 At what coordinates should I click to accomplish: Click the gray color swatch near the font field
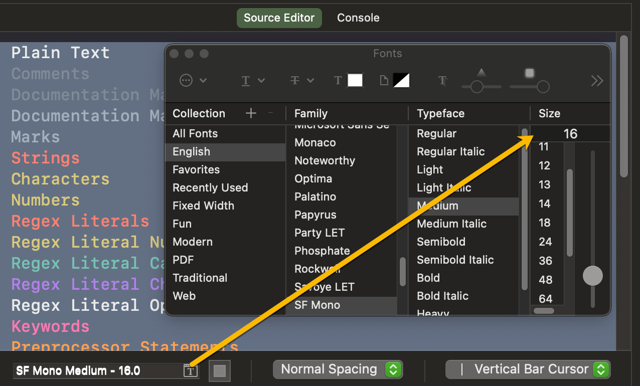(219, 371)
